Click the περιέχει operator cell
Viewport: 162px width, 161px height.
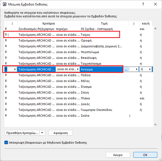coord(62,29)
